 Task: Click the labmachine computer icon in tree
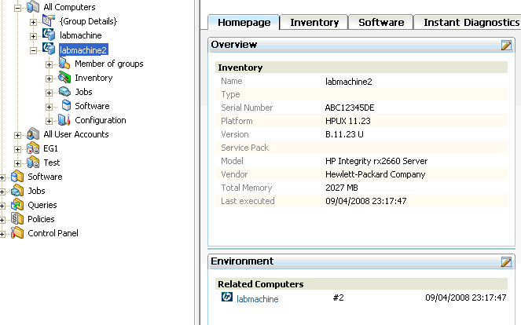49,35
